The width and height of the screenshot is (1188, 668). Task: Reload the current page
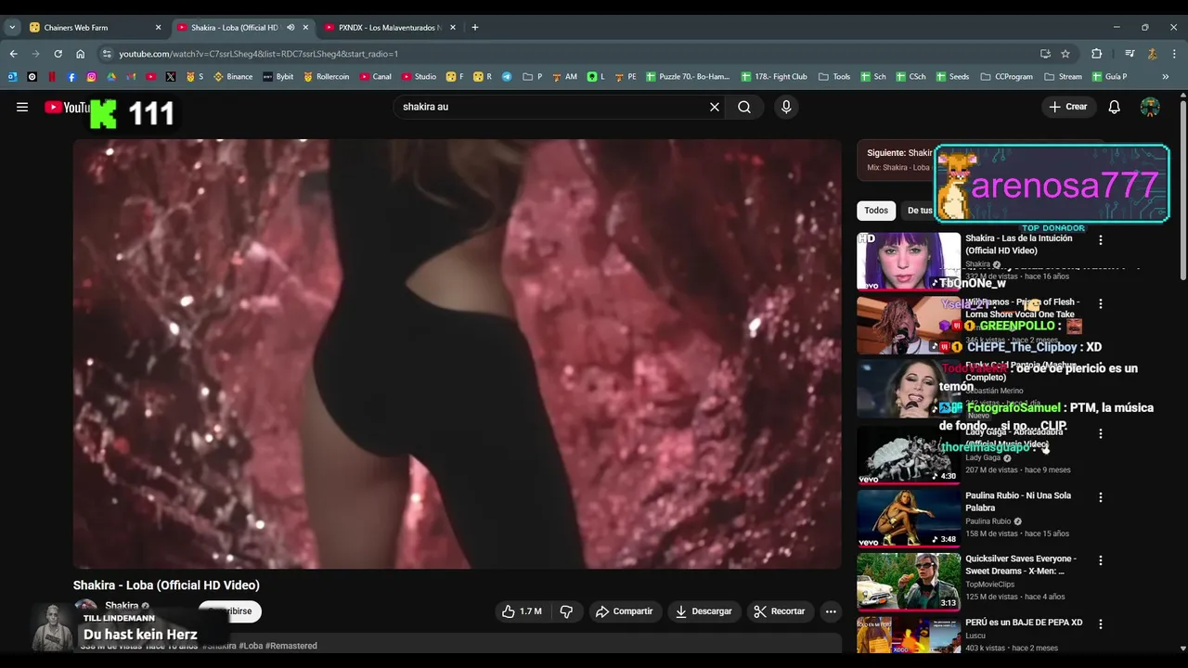58,54
